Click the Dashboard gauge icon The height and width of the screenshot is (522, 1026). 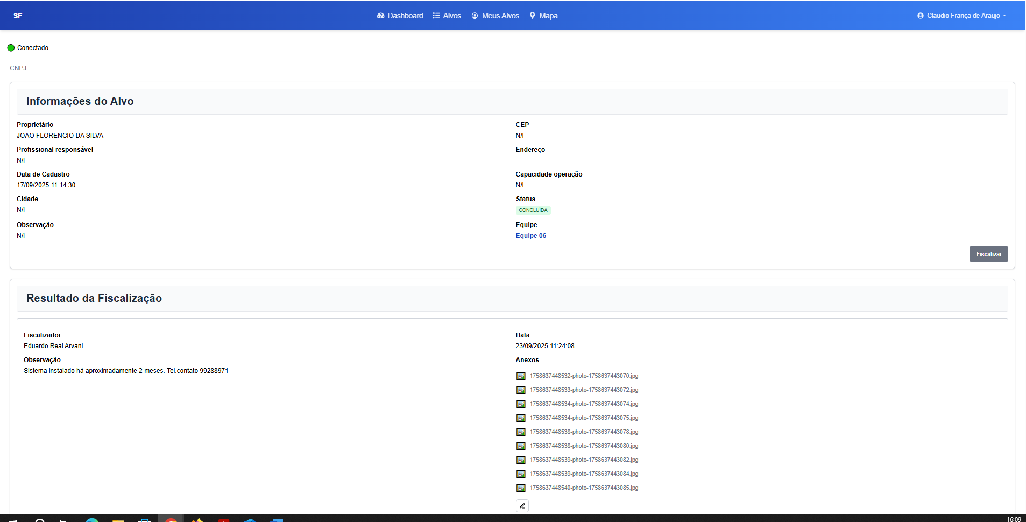pos(381,16)
